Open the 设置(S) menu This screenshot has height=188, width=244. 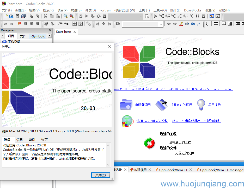point(210,10)
